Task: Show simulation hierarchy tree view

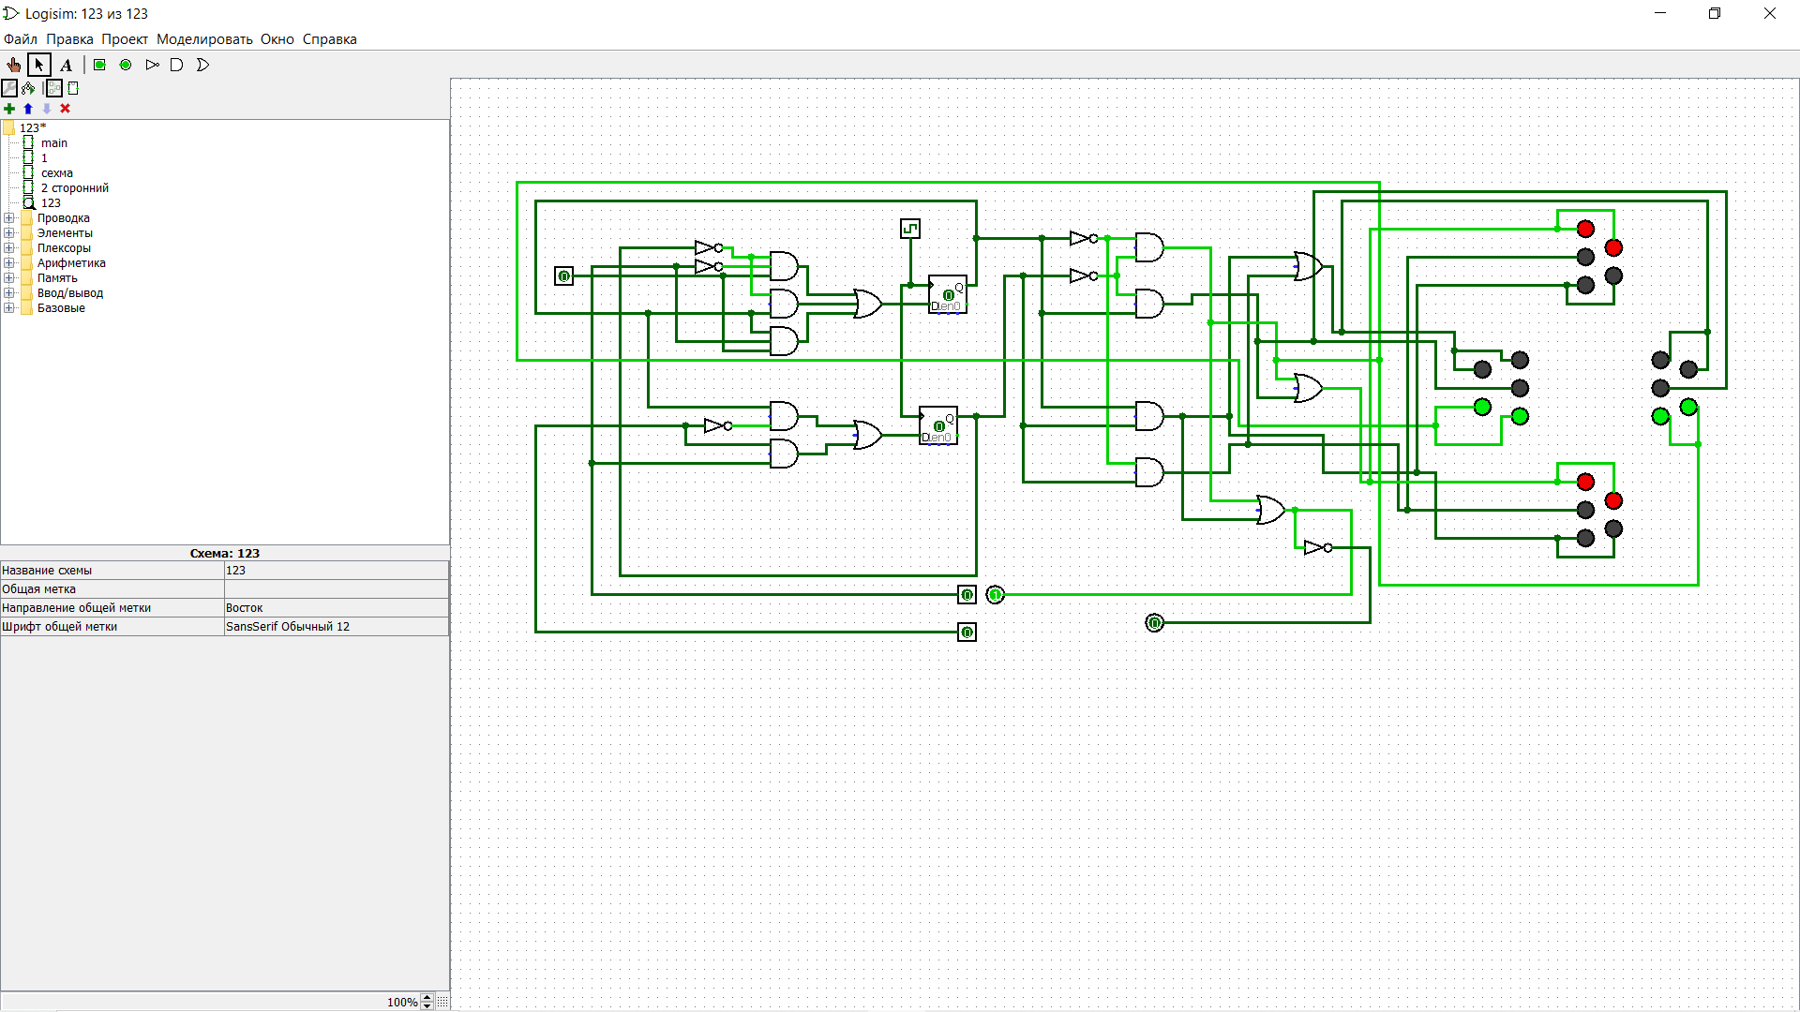Action: click(28, 88)
